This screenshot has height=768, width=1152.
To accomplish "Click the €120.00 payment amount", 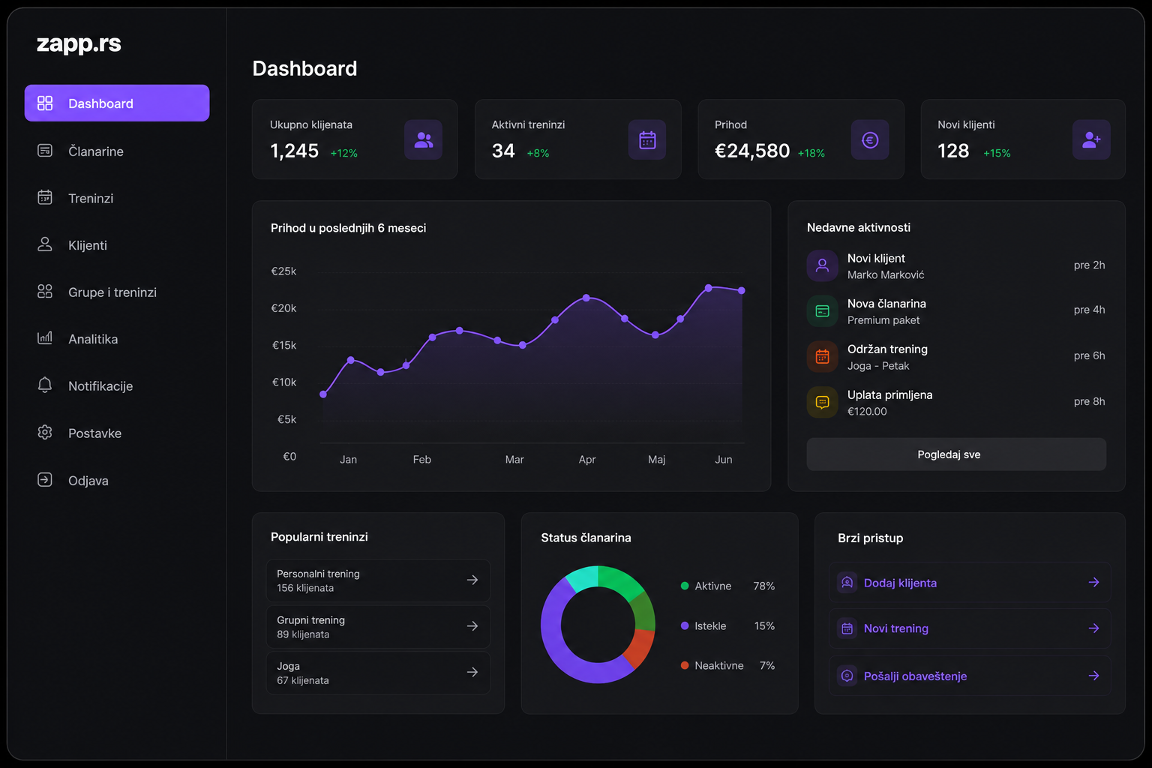I will pyautogui.click(x=867, y=412).
